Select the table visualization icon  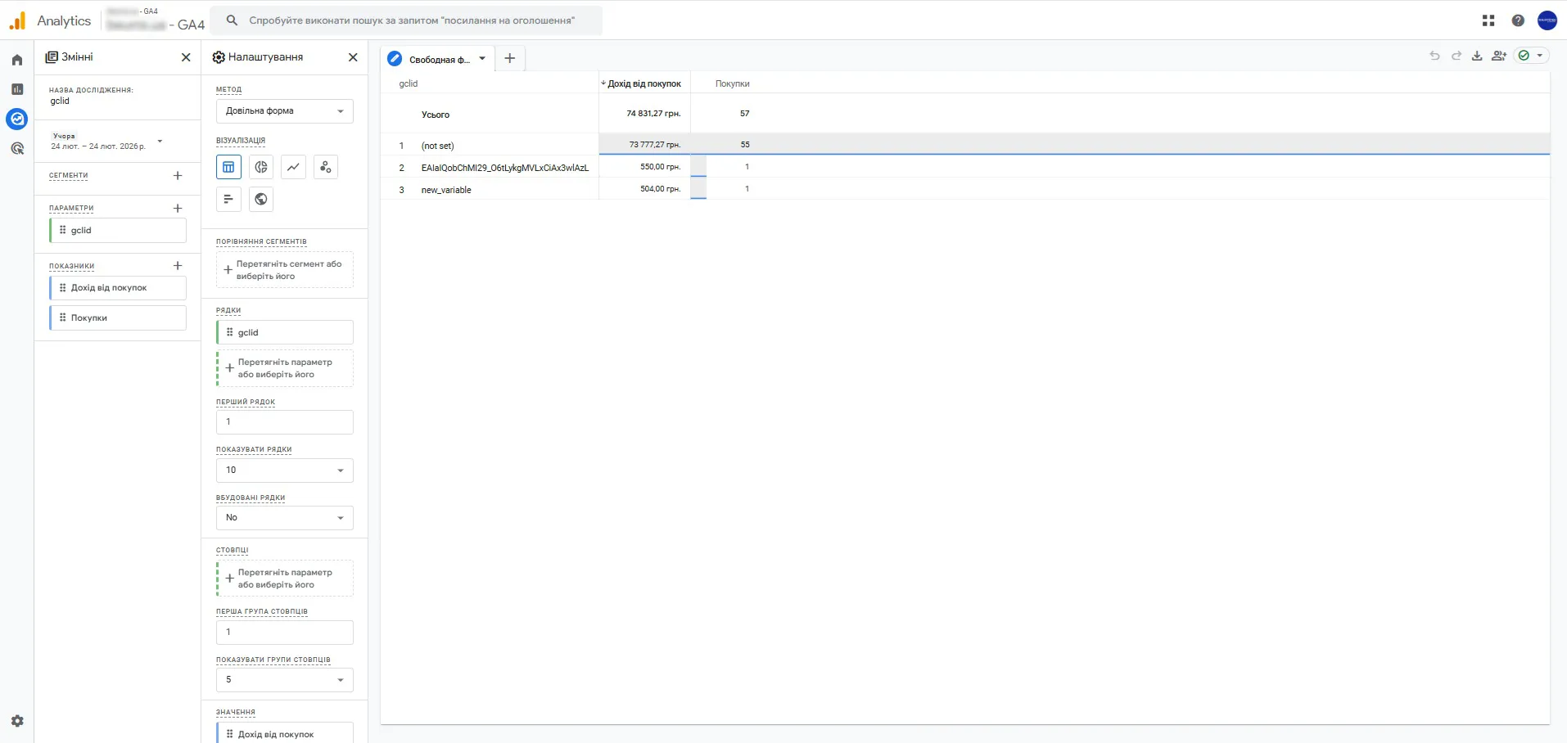click(228, 167)
